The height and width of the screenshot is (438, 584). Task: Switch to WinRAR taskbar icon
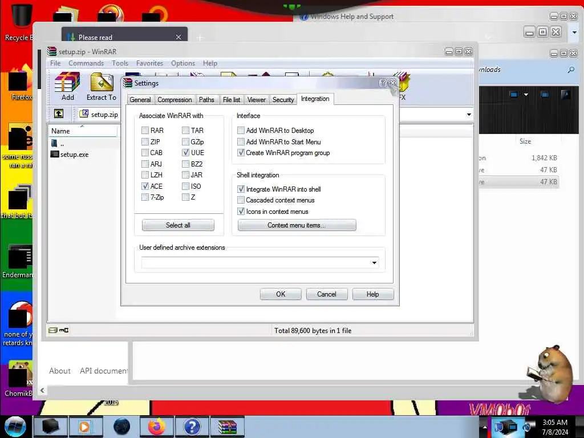pyautogui.click(x=228, y=427)
